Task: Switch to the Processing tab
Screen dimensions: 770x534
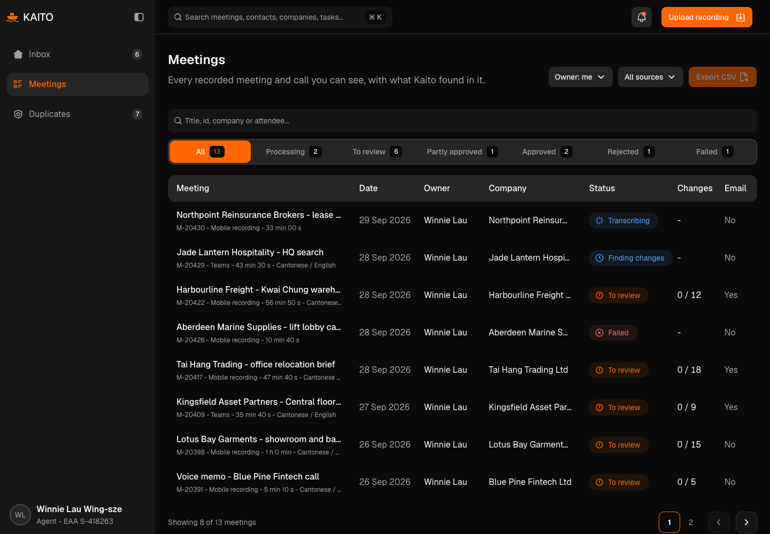Action: point(294,152)
